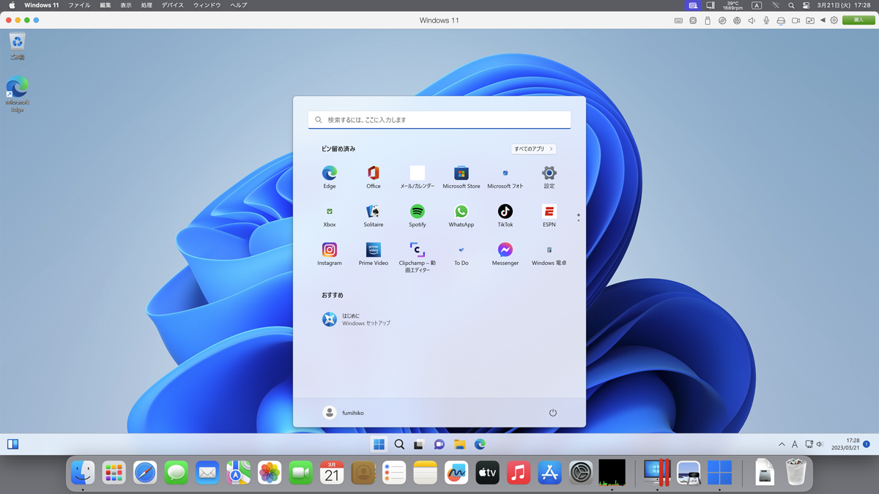Toggle Task View on the taskbar
Viewport: 879px width, 494px height.
419,444
